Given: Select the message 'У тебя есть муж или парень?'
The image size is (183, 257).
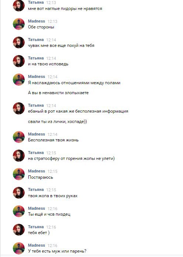Looking at the screenshot, I should [x=57, y=251].
